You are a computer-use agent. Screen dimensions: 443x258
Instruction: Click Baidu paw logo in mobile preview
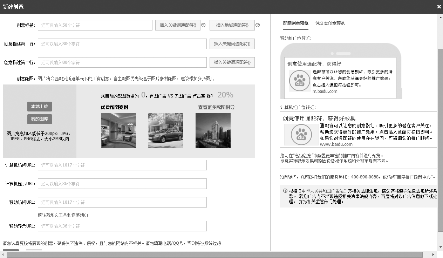tap(299, 81)
